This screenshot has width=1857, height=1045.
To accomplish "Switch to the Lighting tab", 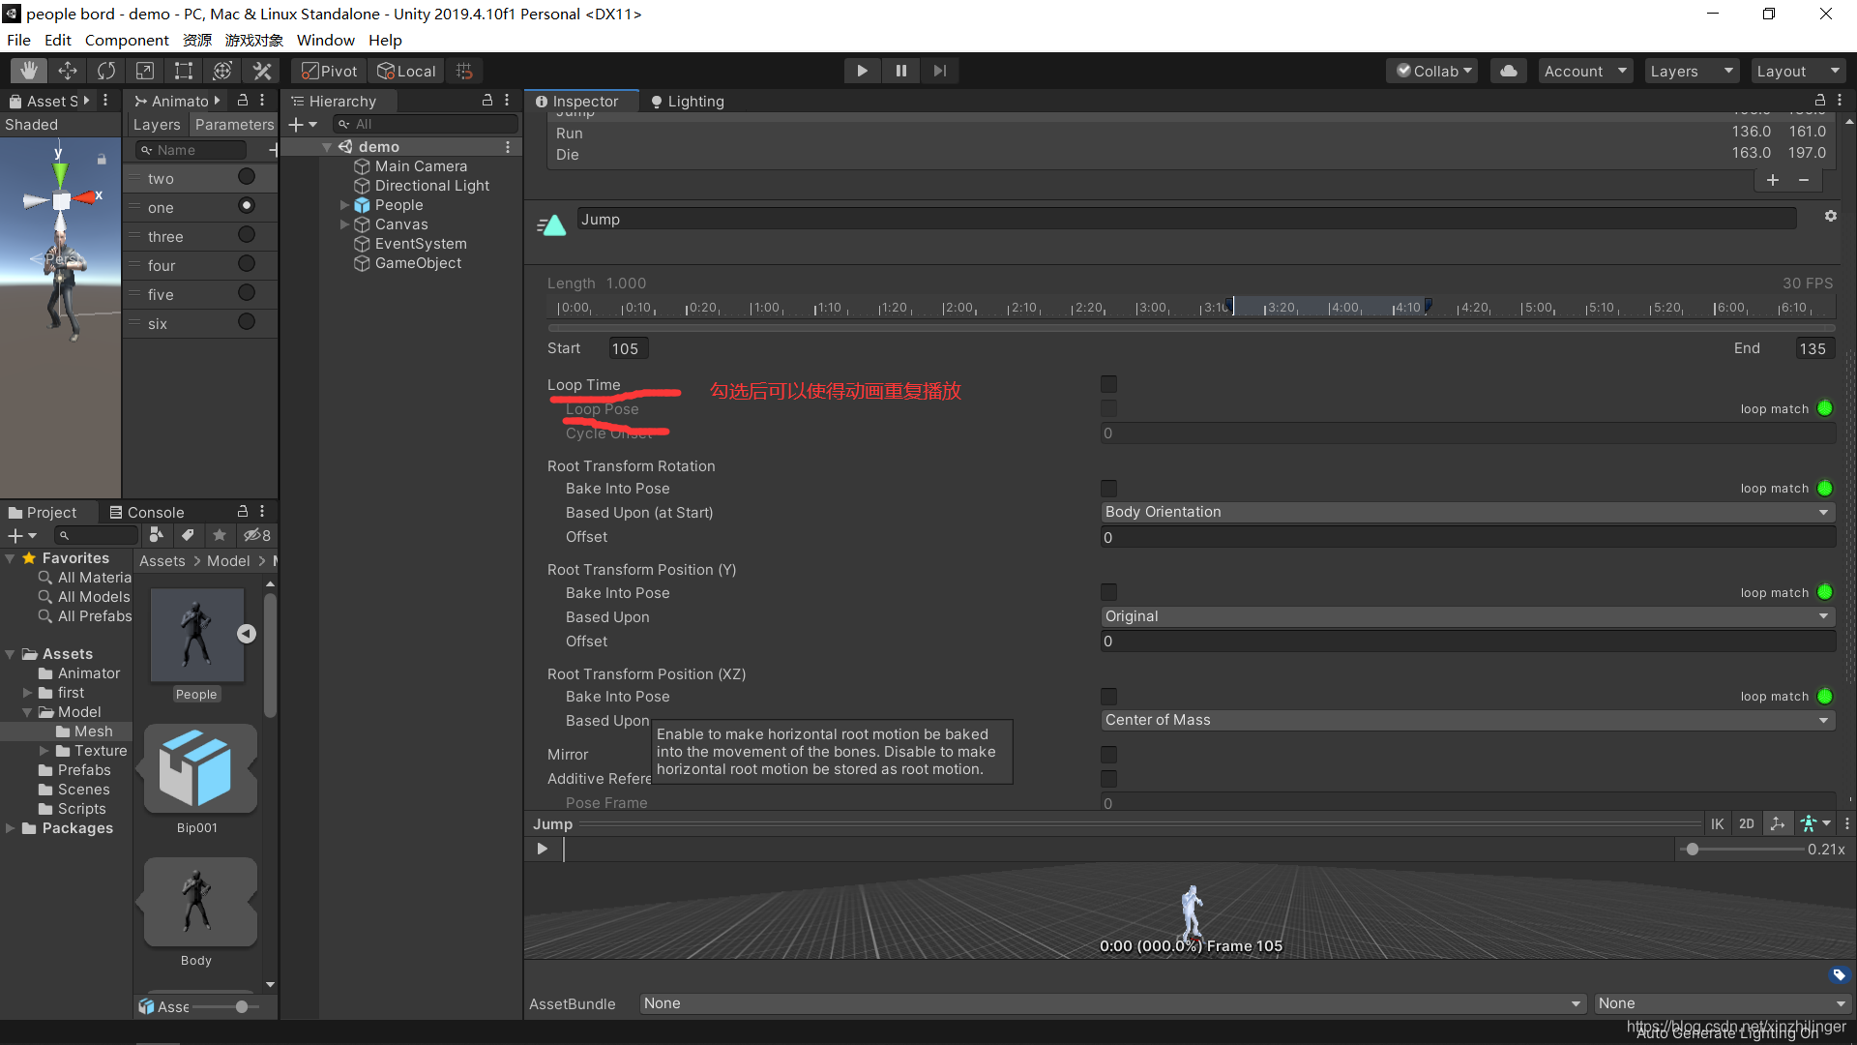I will [x=688, y=101].
